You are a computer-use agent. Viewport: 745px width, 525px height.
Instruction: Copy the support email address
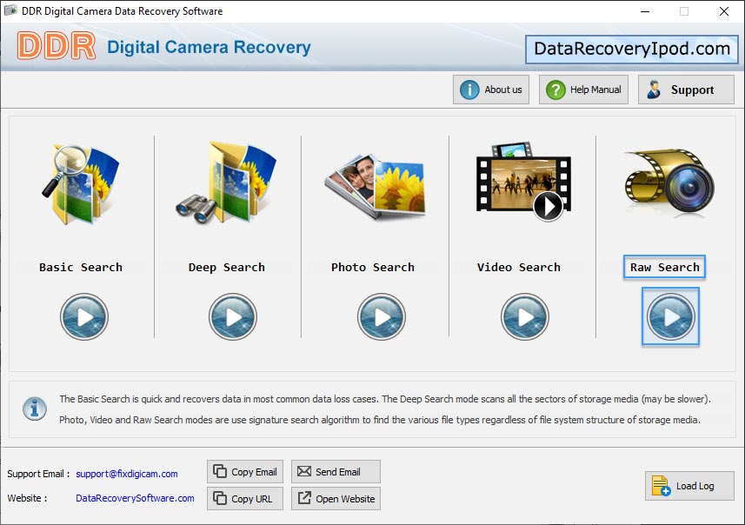coord(245,472)
